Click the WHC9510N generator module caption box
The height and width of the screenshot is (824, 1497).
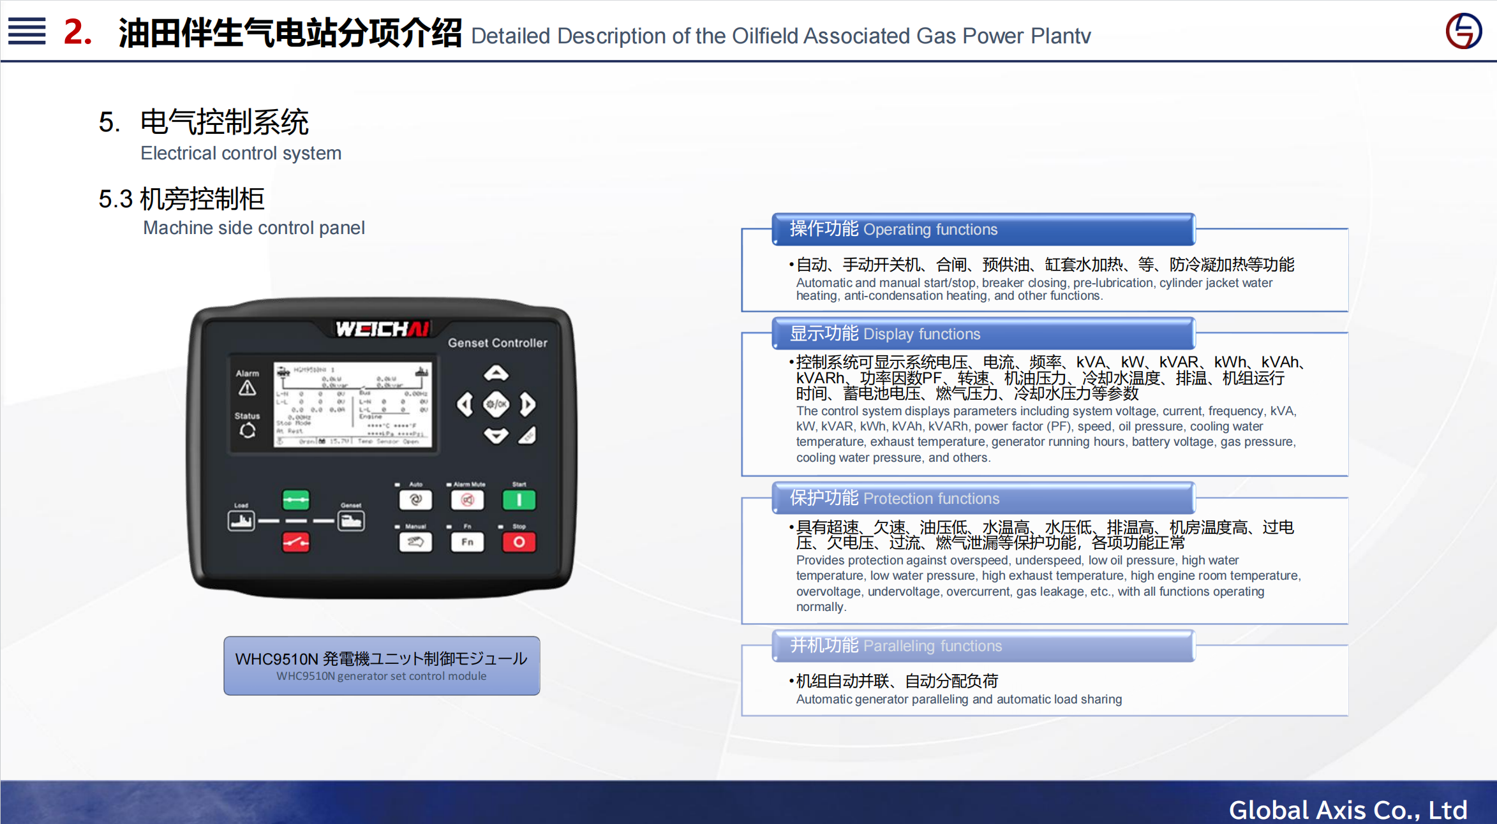tap(382, 665)
